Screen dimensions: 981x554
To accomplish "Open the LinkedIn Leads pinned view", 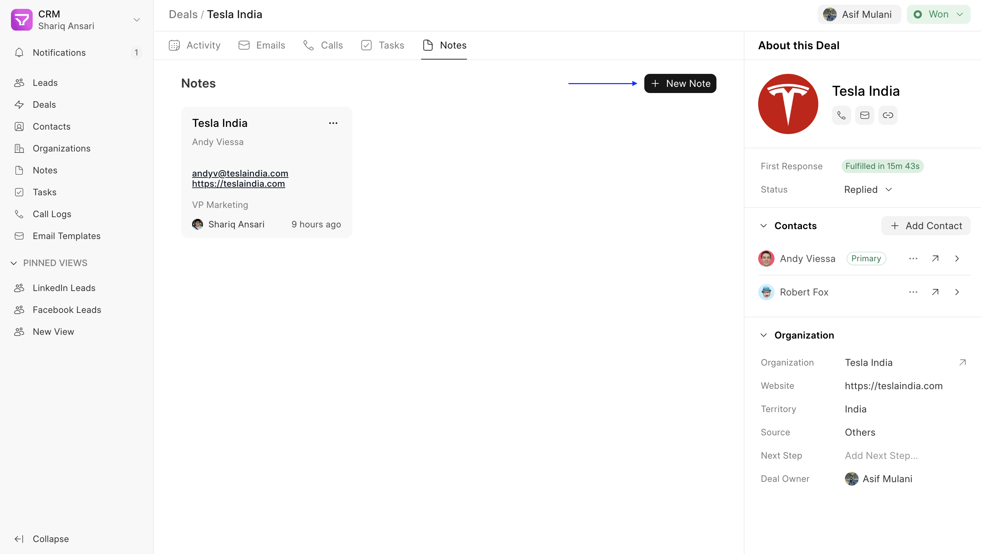I will click(x=77, y=288).
